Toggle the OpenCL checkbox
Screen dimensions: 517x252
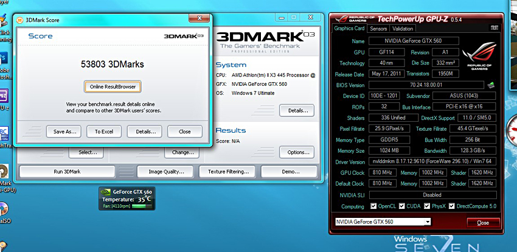[373, 206]
